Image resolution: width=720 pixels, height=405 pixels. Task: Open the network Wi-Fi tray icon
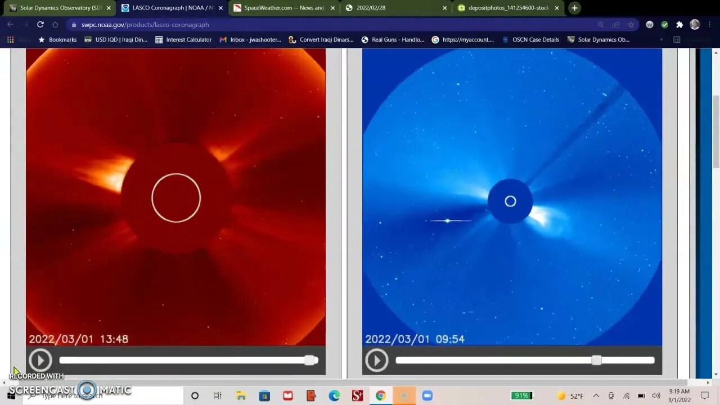[x=626, y=396]
